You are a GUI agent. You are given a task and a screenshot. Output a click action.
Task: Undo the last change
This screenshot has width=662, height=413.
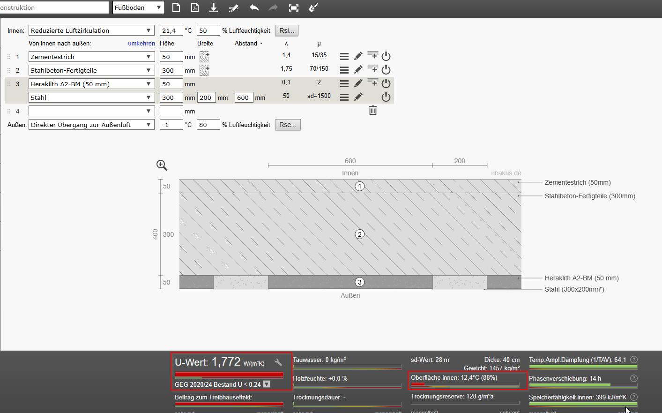point(254,8)
